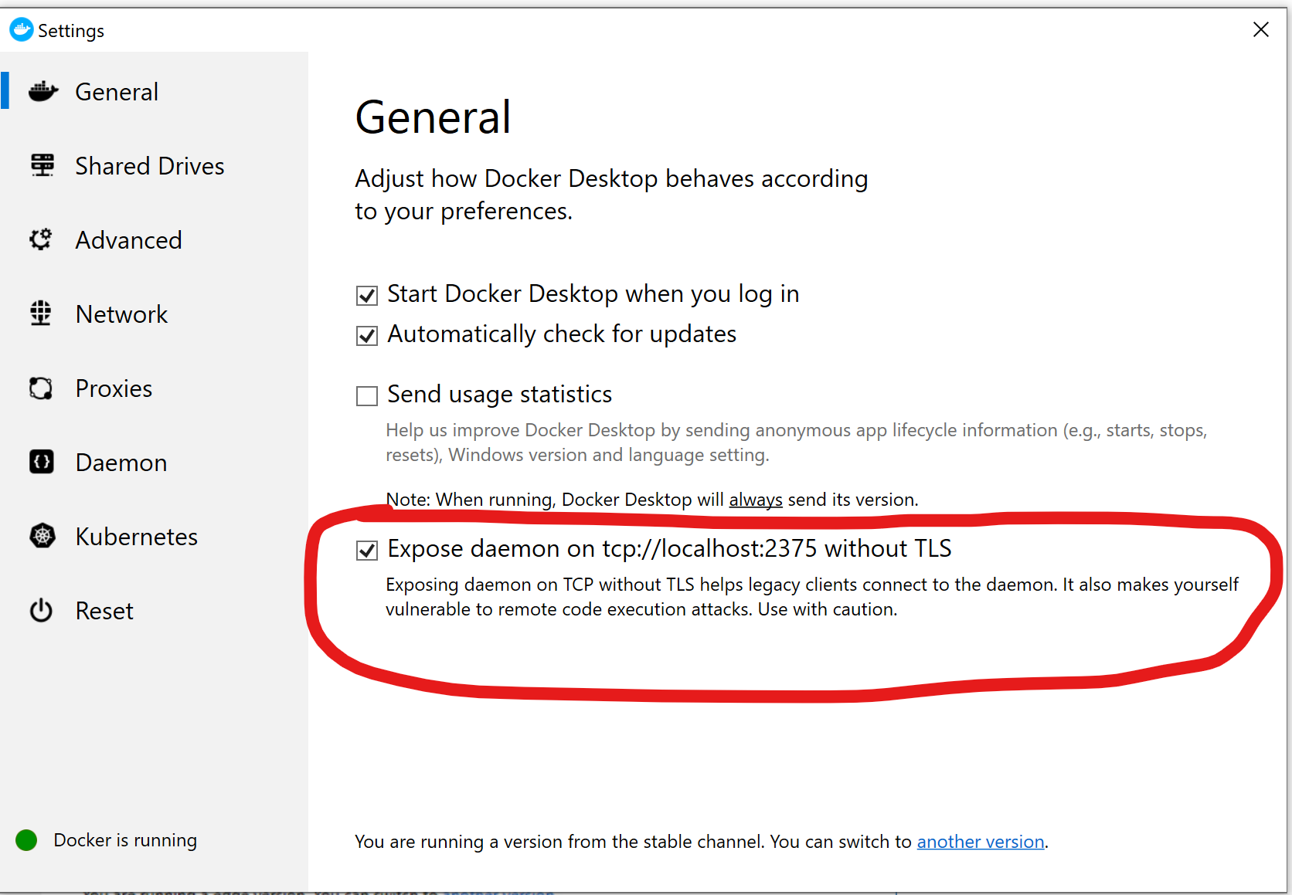Click the General page heading

pos(433,117)
